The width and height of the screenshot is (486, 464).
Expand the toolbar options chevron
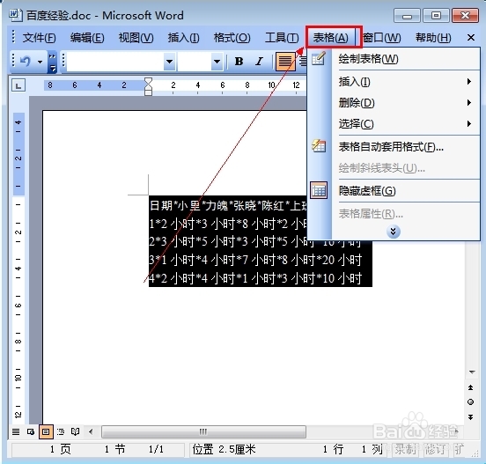52,62
